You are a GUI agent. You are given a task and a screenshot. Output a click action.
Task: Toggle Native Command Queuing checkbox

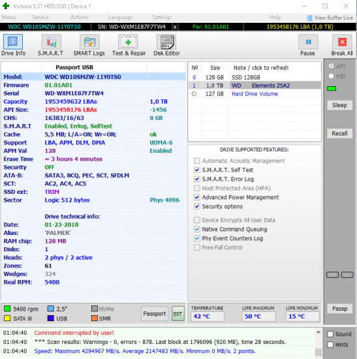point(196,229)
